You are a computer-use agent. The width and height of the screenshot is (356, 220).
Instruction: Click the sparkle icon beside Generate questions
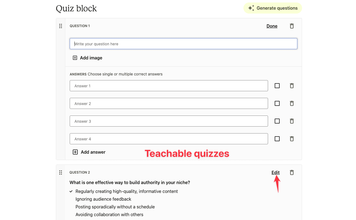coord(251,8)
